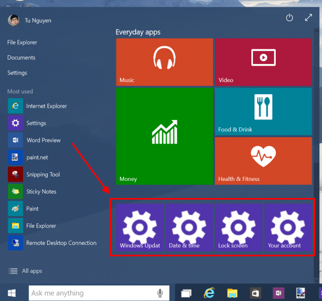Click the Sticky Notes label
This screenshot has height=301, width=322.
click(41, 192)
